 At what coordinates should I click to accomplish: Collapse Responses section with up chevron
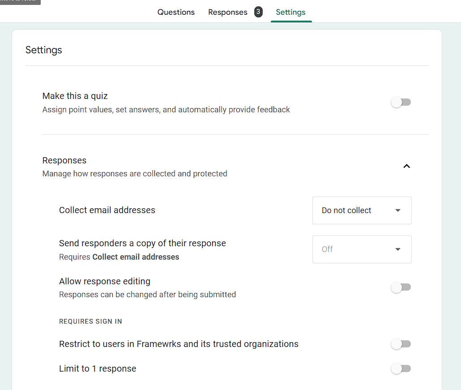click(x=406, y=166)
